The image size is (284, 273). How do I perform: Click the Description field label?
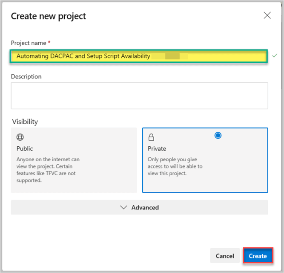(26, 77)
